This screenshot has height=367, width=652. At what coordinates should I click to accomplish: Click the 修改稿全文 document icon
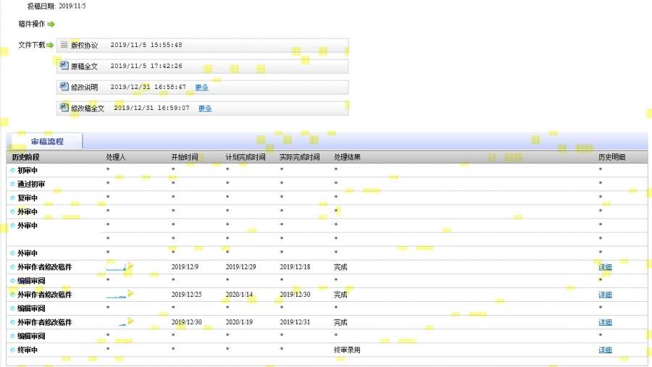coord(64,107)
